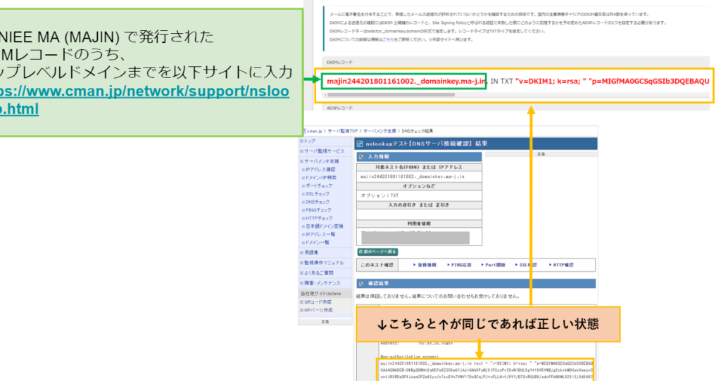Select IPアドレス確認 sidebar item
This screenshot has width=721, height=381.
pyautogui.click(x=321, y=169)
